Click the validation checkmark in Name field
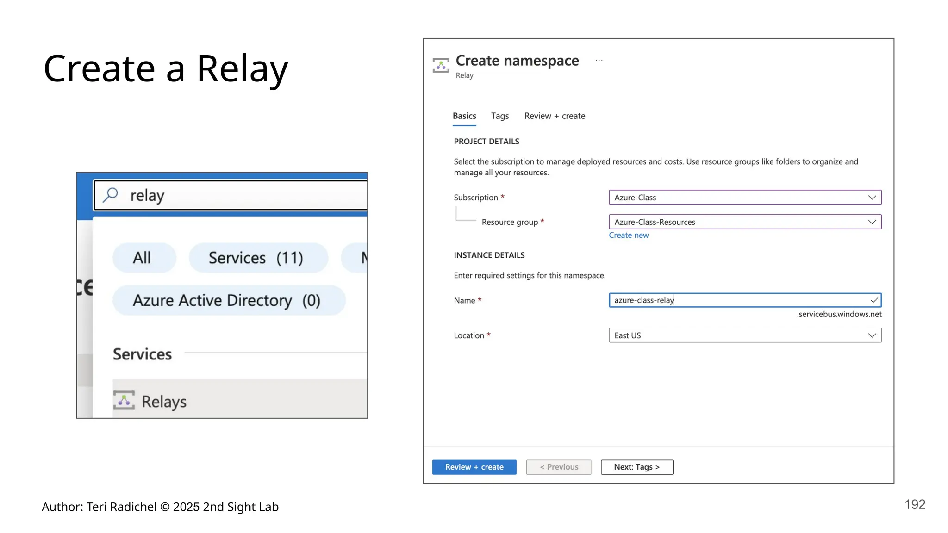The width and height of the screenshot is (948, 533). (874, 300)
